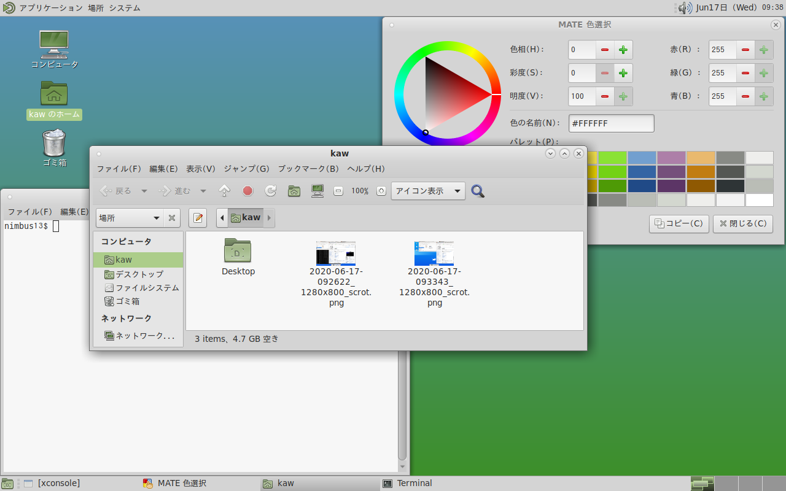The width and height of the screenshot is (786, 491).
Task: Toggle location text entry with the pencil icon
Action: point(198,218)
